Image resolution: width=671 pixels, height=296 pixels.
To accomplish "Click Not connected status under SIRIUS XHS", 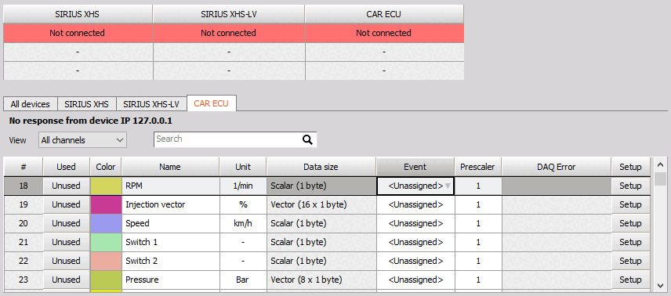I will pos(78,33).
